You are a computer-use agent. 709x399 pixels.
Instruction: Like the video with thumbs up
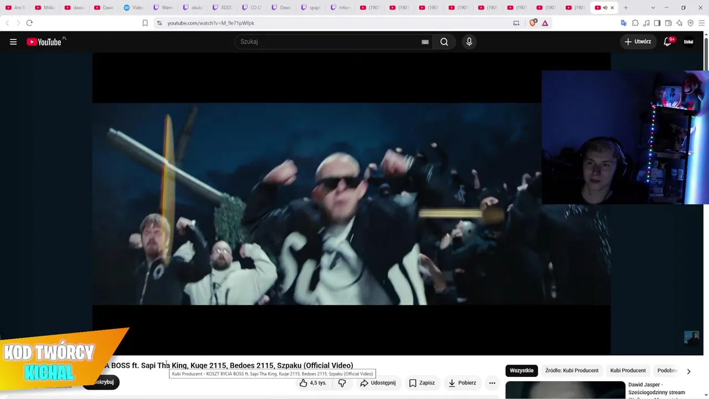313,383
